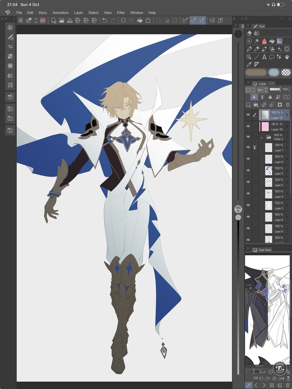
Task: Select the Fill paint bucket tool
Action: pyautogui.click(x=272, y=41)
